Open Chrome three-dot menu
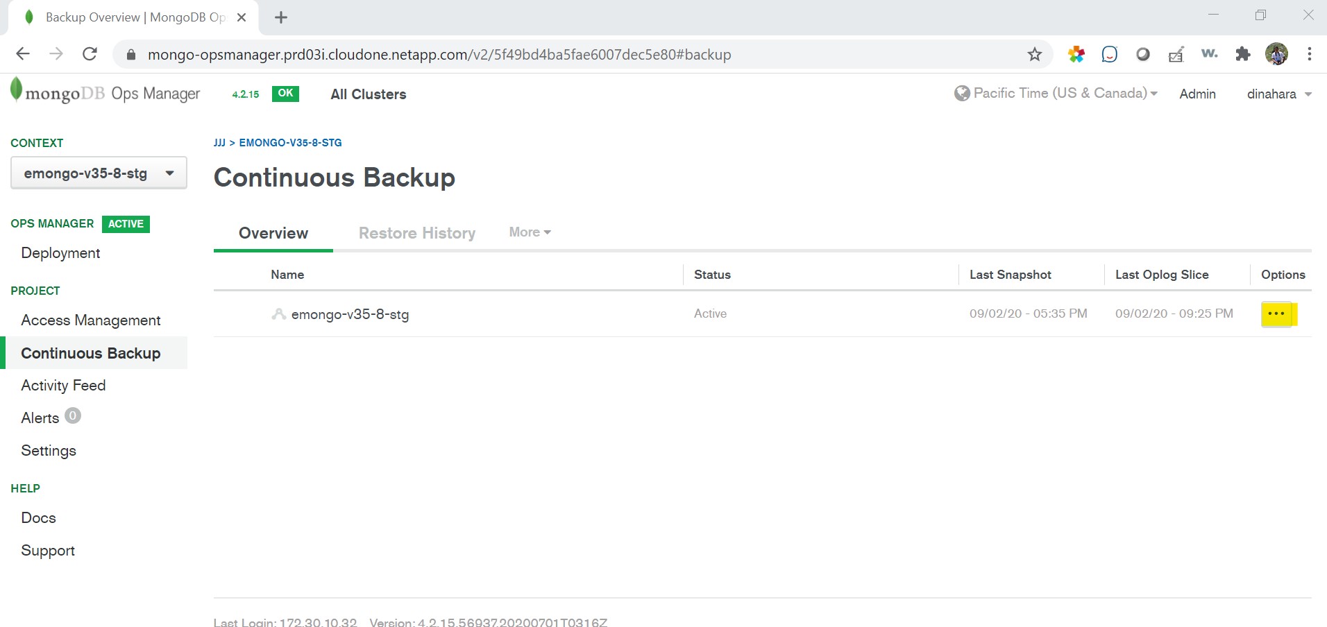 pos(1309,54)
